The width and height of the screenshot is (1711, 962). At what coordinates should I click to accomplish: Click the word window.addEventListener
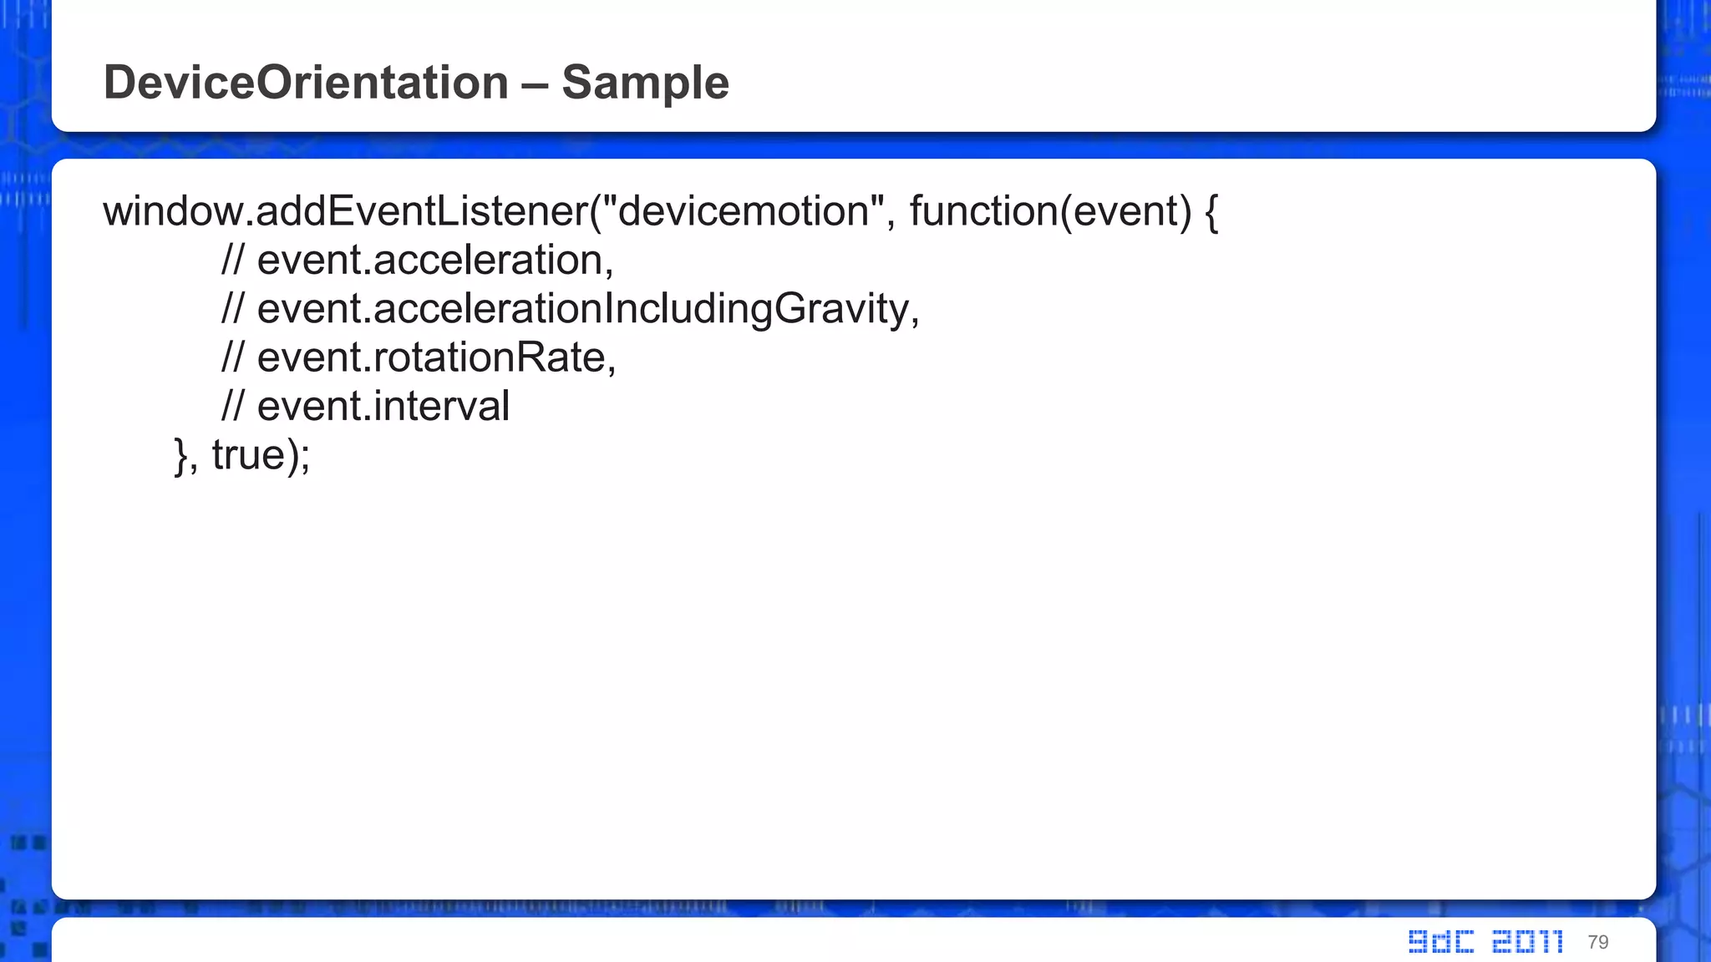345,210
